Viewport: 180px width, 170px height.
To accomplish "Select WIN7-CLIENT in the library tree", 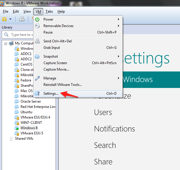I will coord(31,123).
